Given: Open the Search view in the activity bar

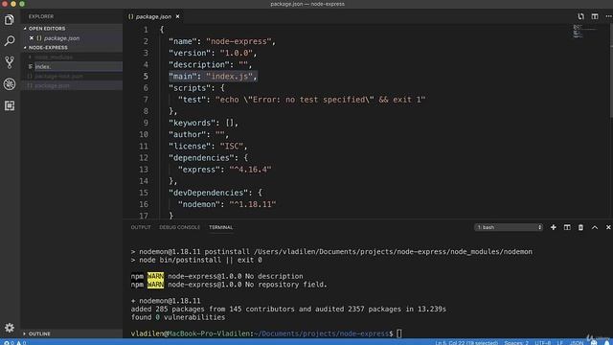Looking at the screenshot, I should [10, 40].
